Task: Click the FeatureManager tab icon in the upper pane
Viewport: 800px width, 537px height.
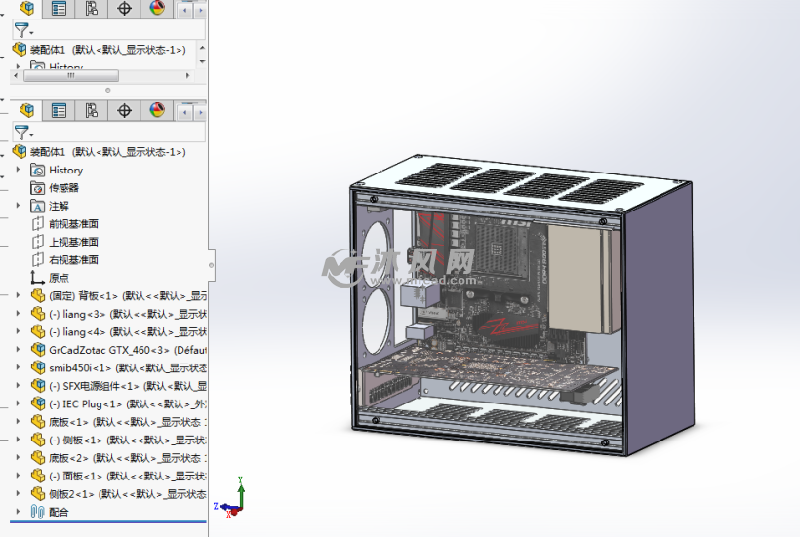Action: point(26,9)
